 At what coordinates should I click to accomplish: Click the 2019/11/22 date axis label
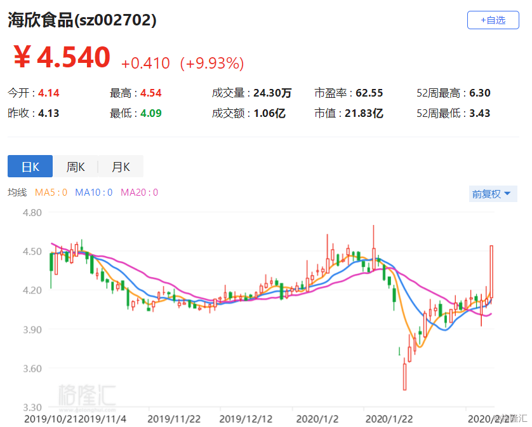[174, 419]
